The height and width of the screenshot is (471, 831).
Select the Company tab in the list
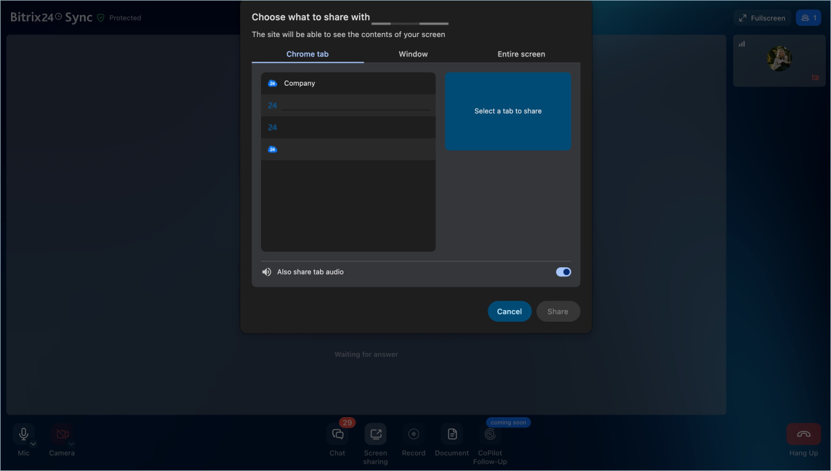coord(348,83)
